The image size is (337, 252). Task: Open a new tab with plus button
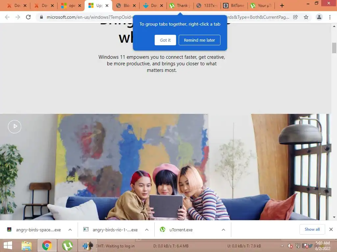282,6
